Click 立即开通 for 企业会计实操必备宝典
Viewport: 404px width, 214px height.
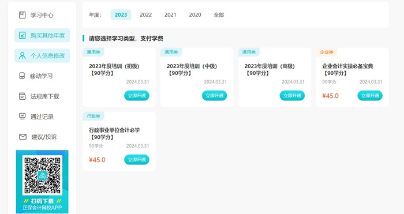(370, 96)
